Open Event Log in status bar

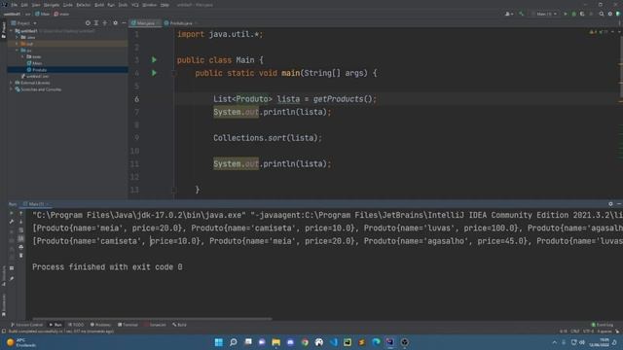[603, 325]
